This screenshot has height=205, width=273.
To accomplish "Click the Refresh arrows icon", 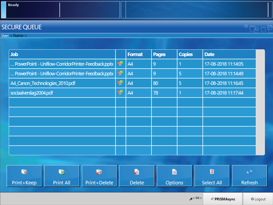I will (249, 172).
